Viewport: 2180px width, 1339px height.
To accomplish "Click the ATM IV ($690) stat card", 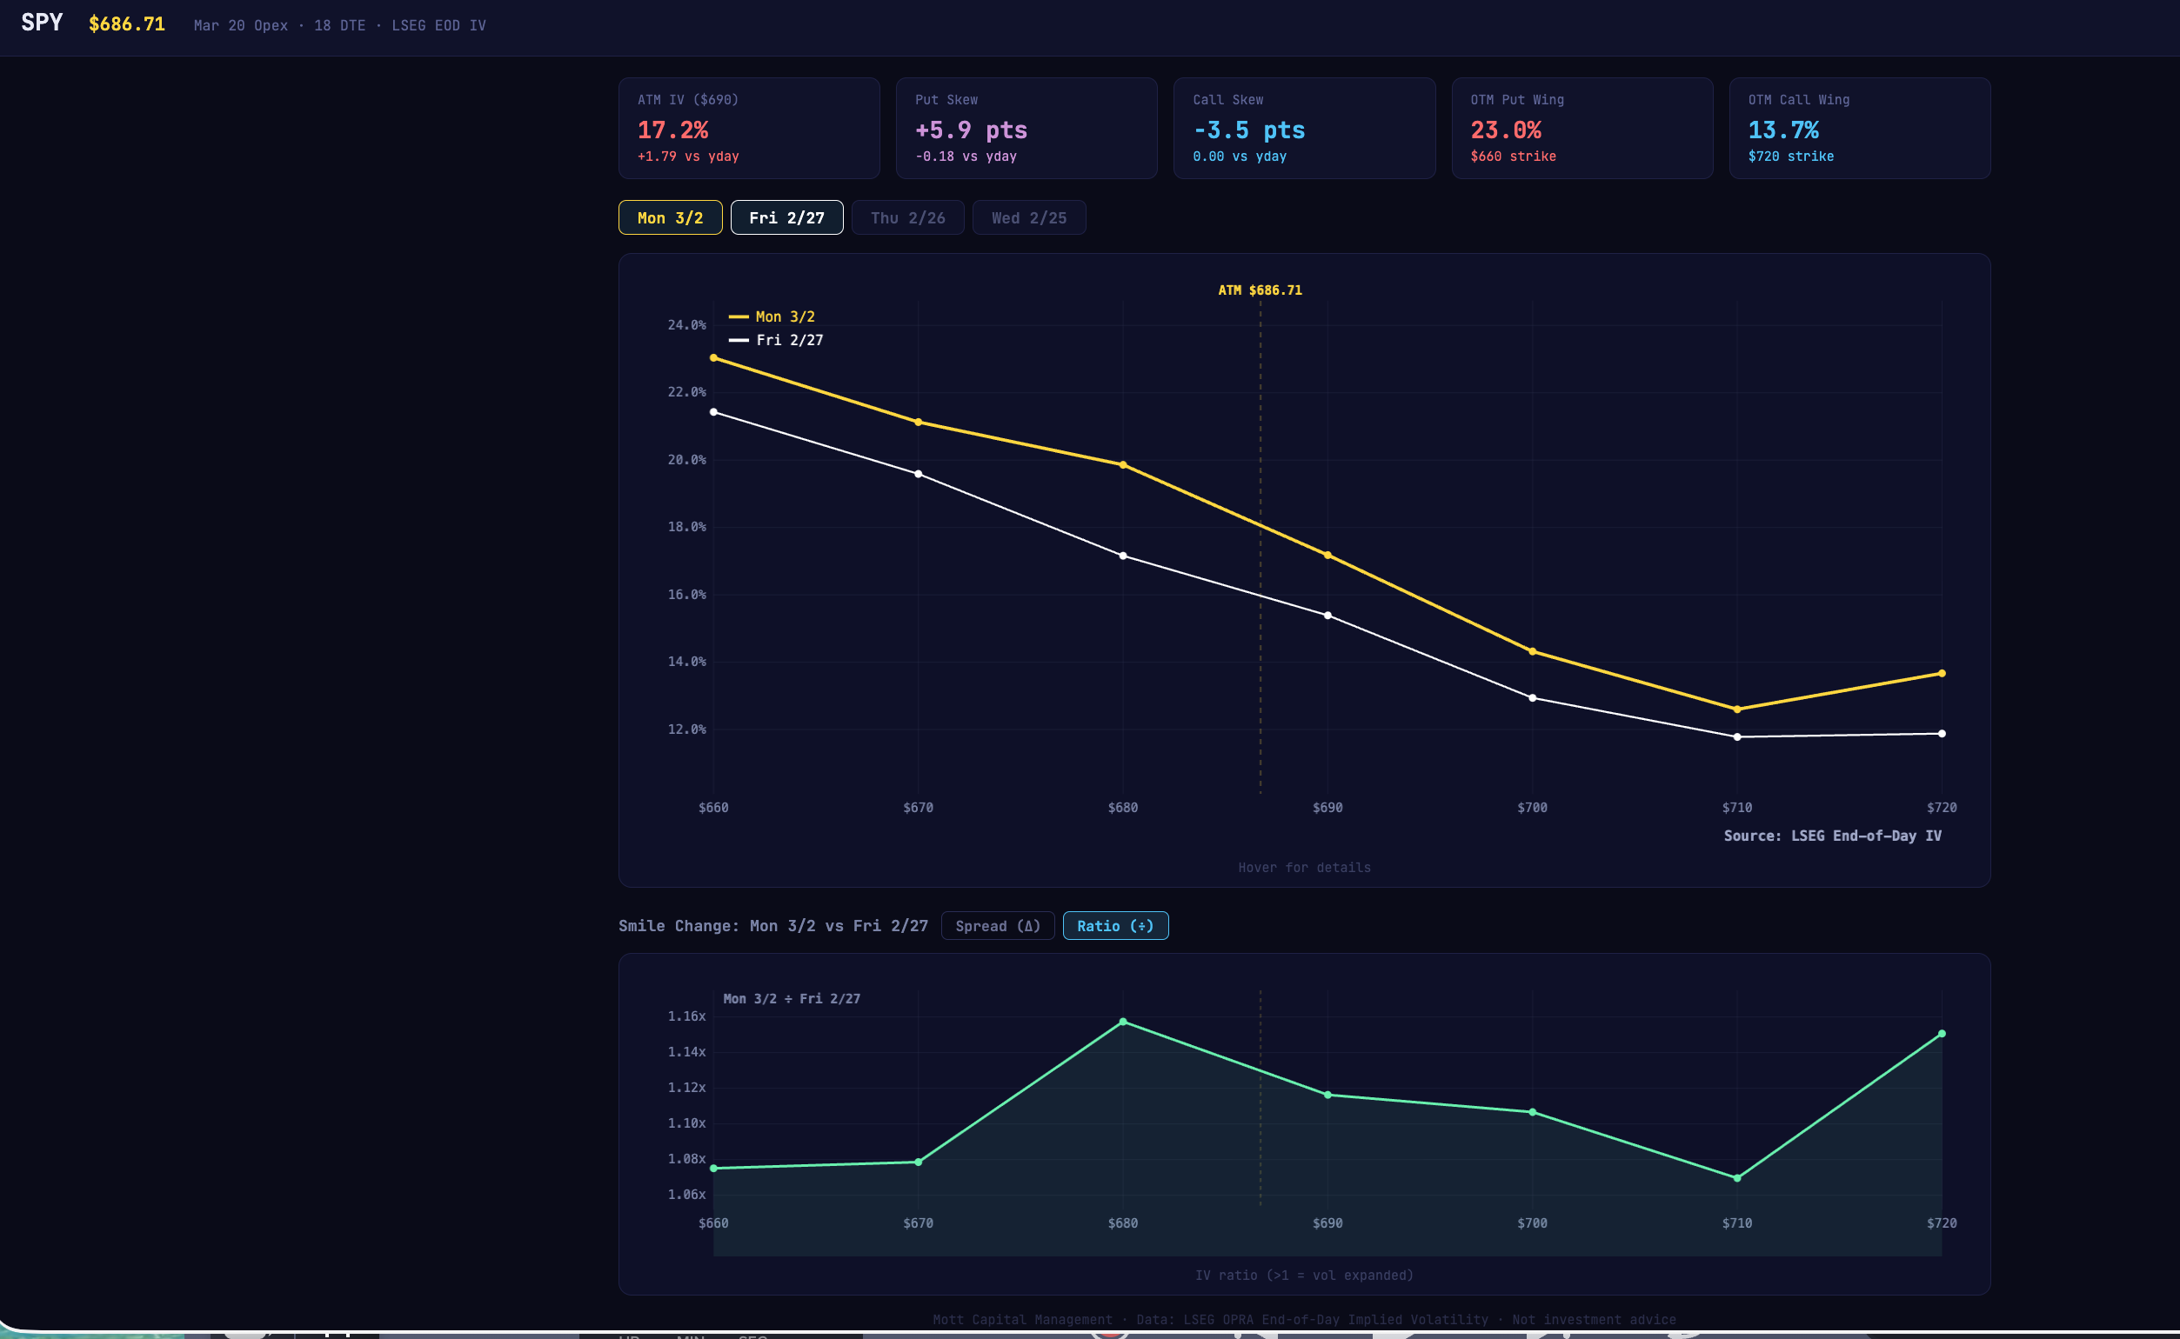I will tap(748, 129).
